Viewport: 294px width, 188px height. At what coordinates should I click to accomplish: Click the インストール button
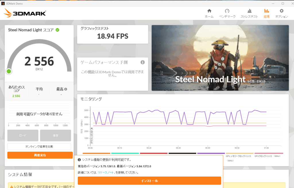149,181
